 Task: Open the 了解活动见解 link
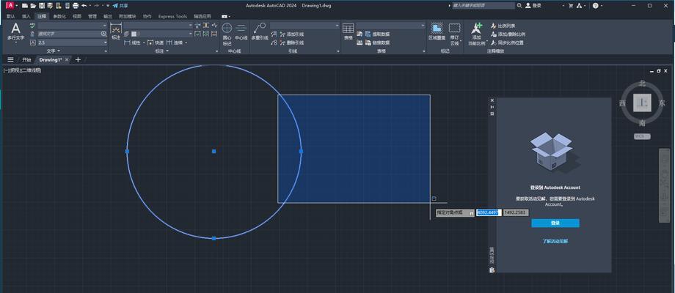[555, 240]
